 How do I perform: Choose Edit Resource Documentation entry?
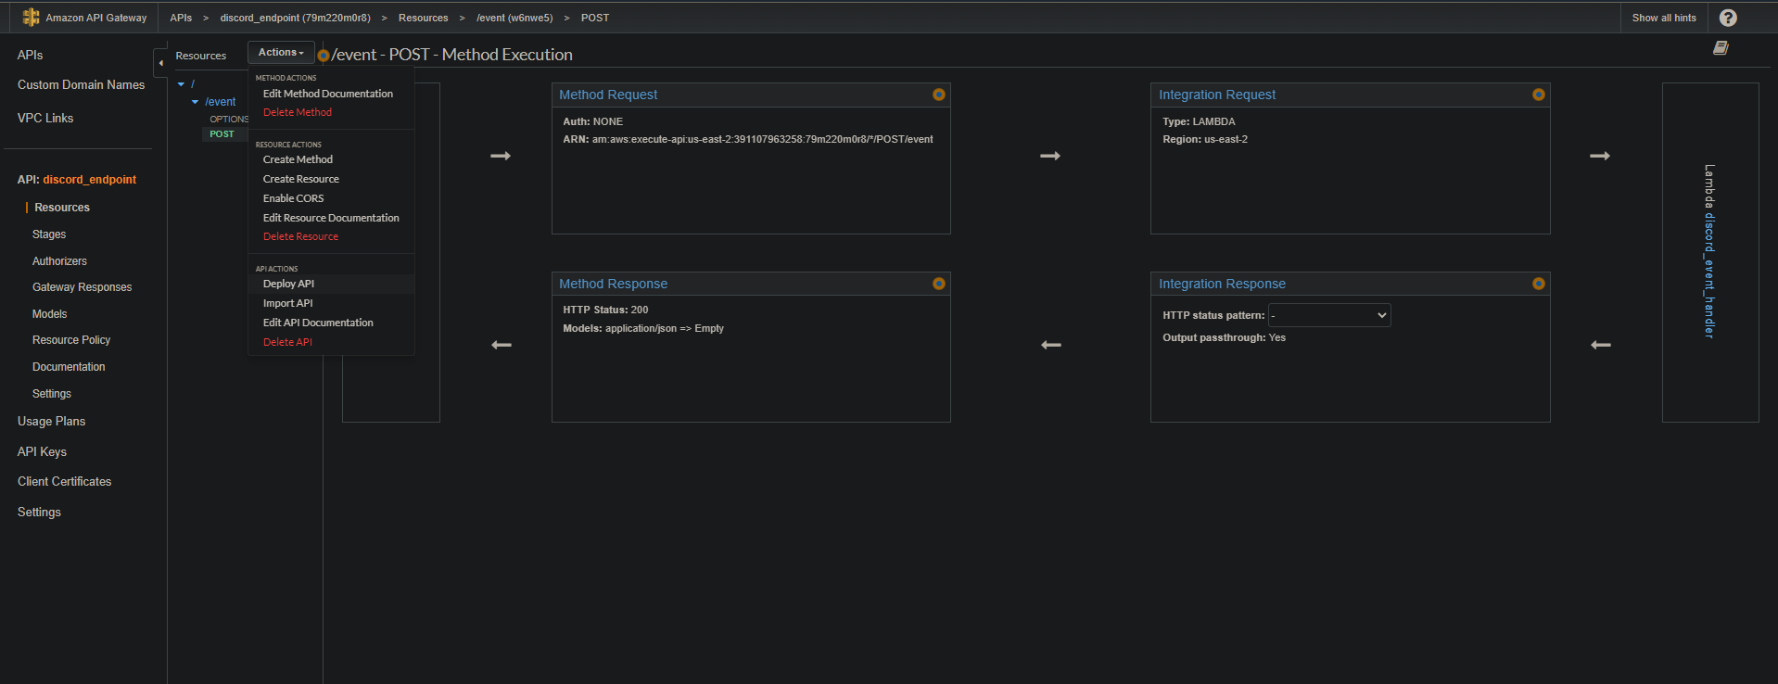pos(331,218)
